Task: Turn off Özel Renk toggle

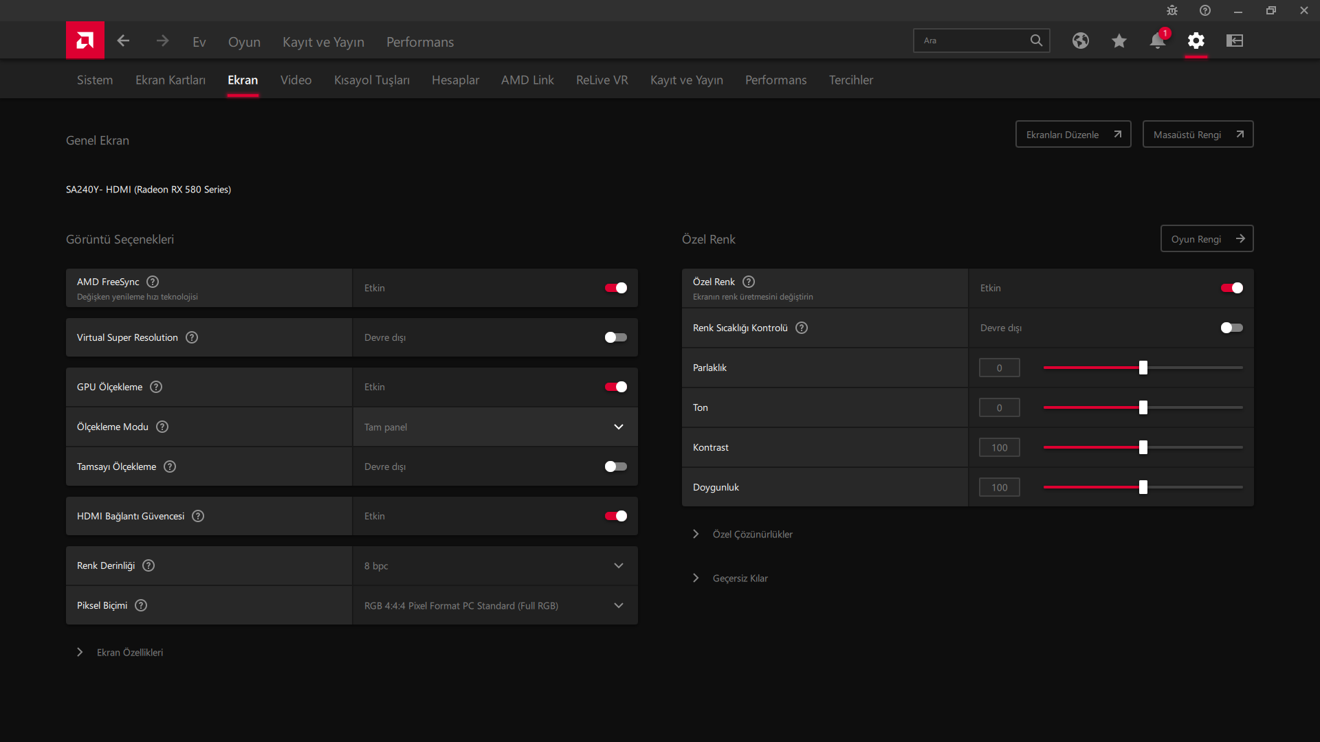Action: 1231,288
